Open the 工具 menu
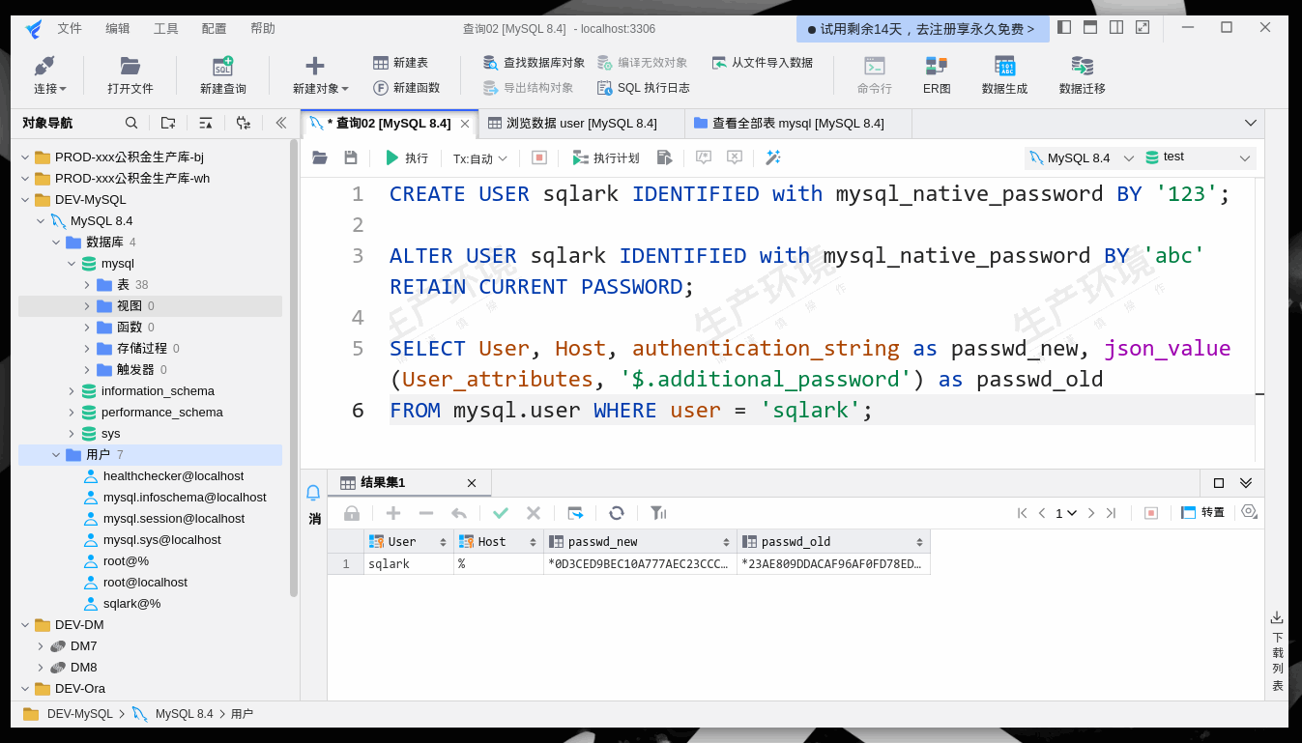This screenshot has height=743, width=1302. pos(164,28)
